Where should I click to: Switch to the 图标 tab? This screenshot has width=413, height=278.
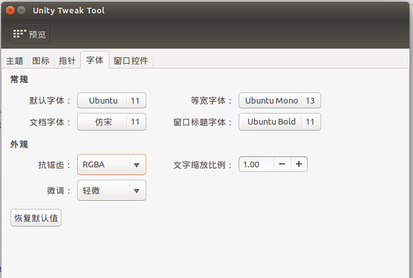(41, 61)
